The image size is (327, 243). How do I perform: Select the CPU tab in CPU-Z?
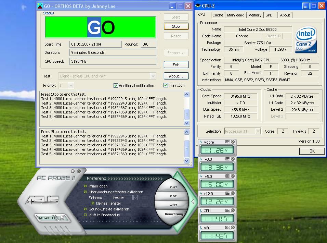coord(202,15)
